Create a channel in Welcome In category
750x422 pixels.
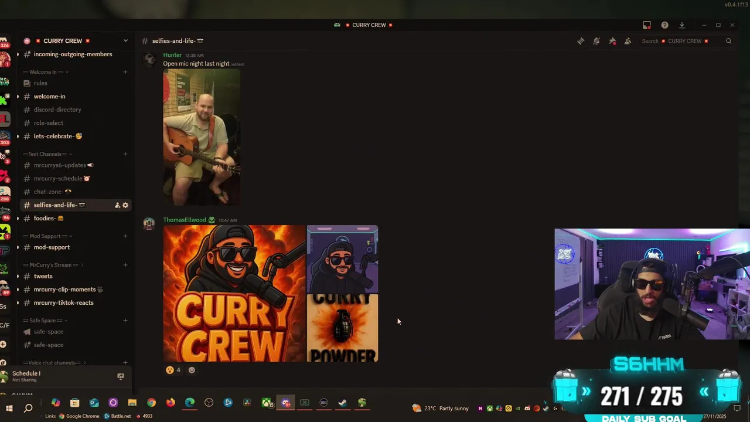[125, 72]
